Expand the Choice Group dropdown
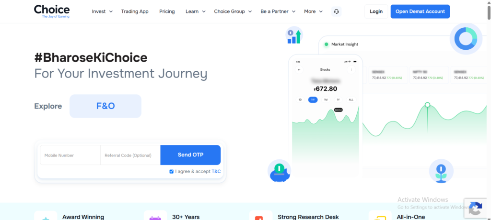491x220 pixels. [x=233, y=11]
